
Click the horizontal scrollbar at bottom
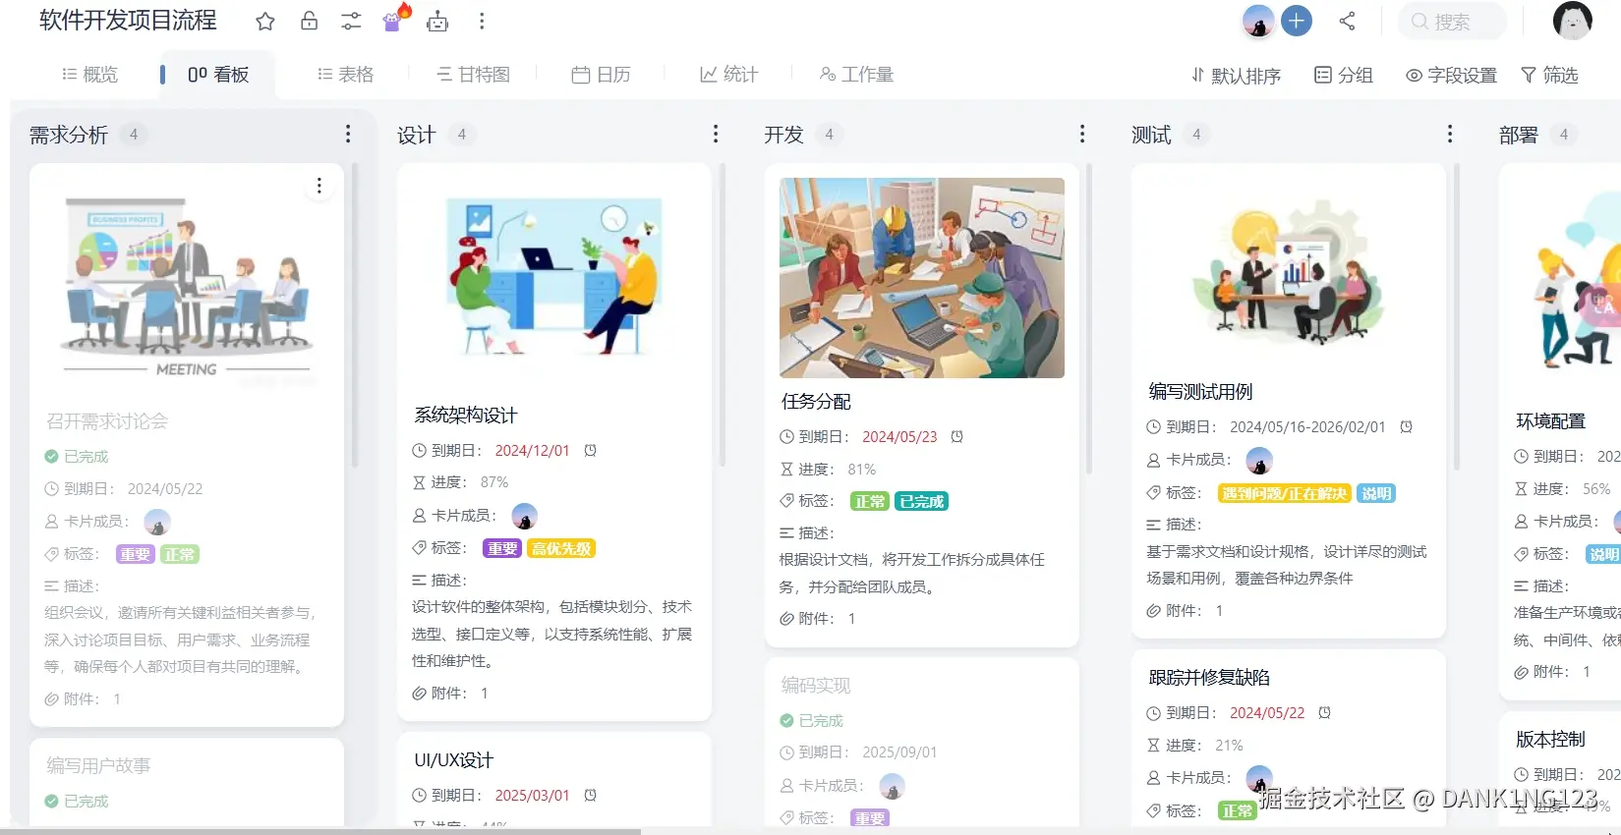[x=320, y=831]
